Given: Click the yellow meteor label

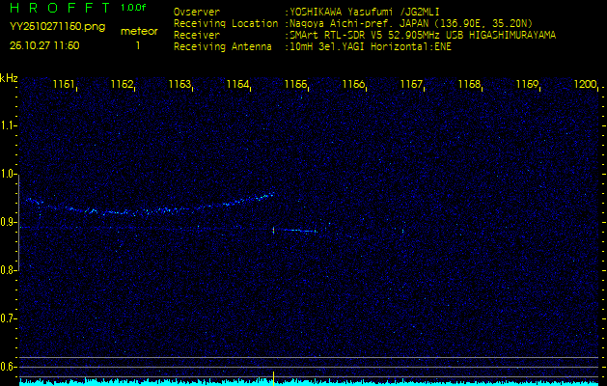Looking at the screenshot, I should pyautogui.click(x=138, y=31).
